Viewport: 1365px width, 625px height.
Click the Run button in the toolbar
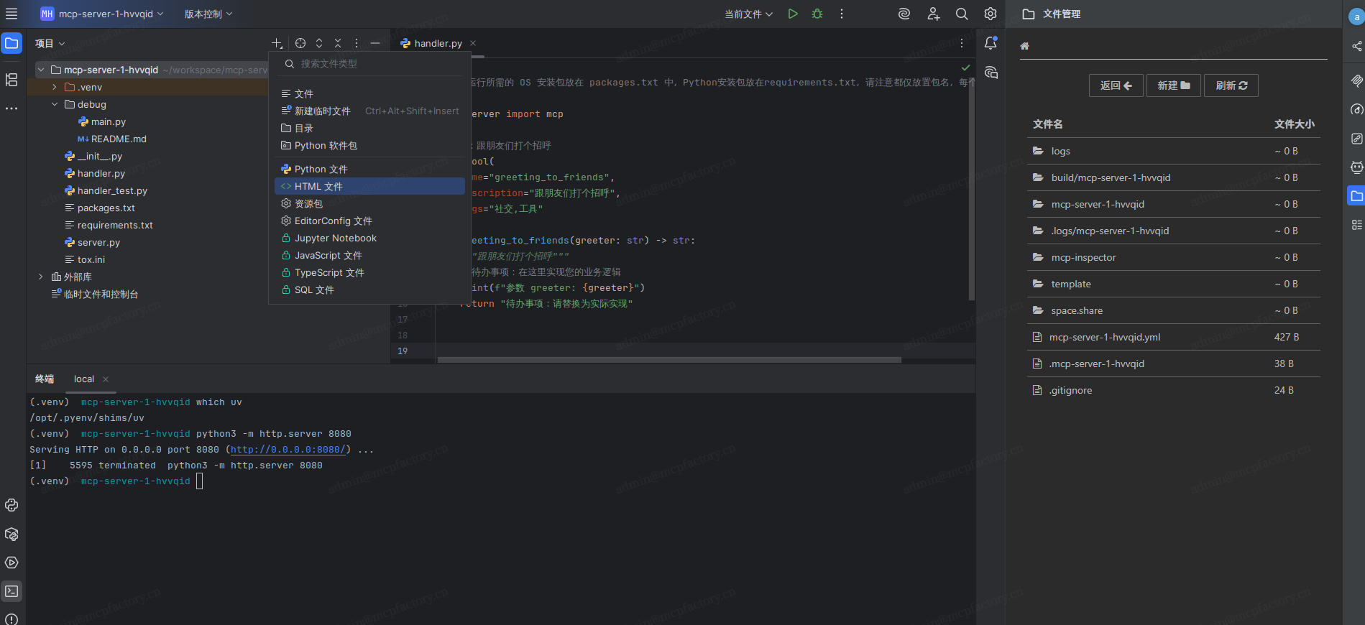(792, 14)
